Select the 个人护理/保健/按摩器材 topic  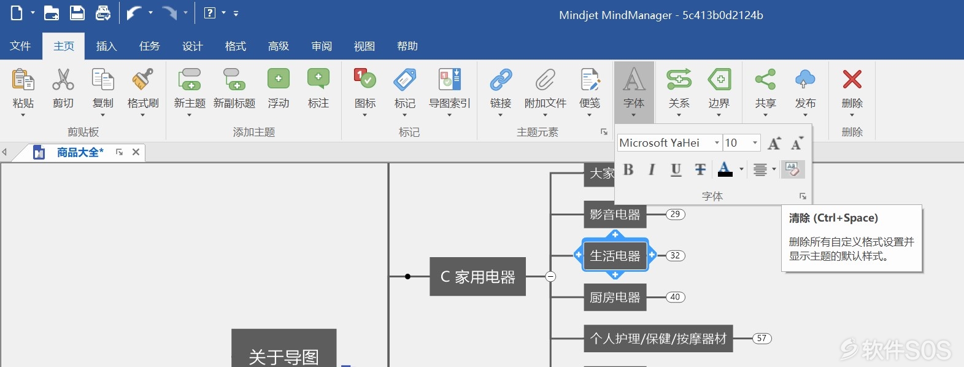[x=658, y=338]
